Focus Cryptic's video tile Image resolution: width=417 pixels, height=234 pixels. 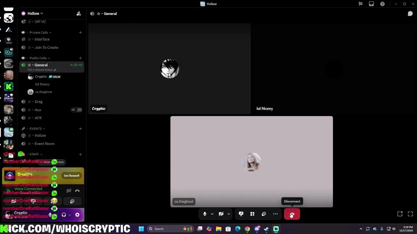170,69
